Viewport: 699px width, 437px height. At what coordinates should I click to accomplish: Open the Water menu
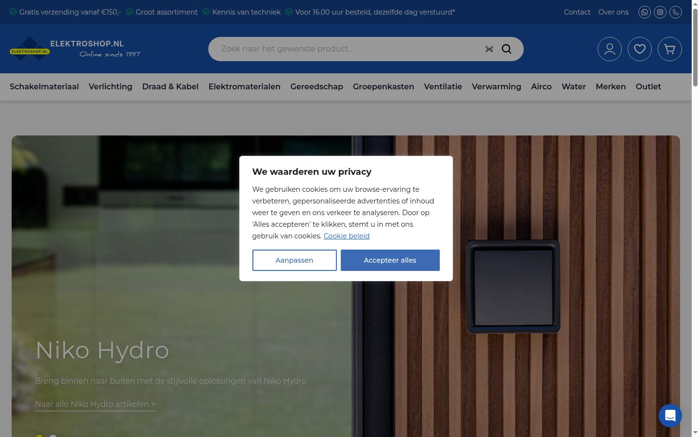(x=574, y=86)
